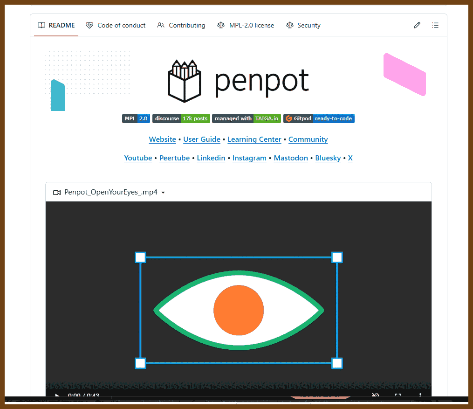Follow the Mastodon link
Viewport: 473px width, 409px height.
(291, 158)
